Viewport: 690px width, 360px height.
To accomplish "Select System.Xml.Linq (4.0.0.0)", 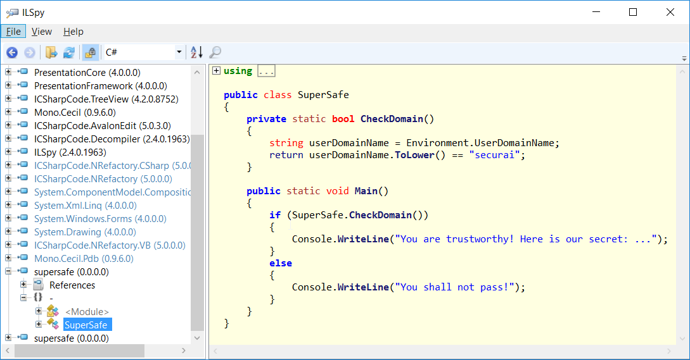I will (x=86, y=205).
